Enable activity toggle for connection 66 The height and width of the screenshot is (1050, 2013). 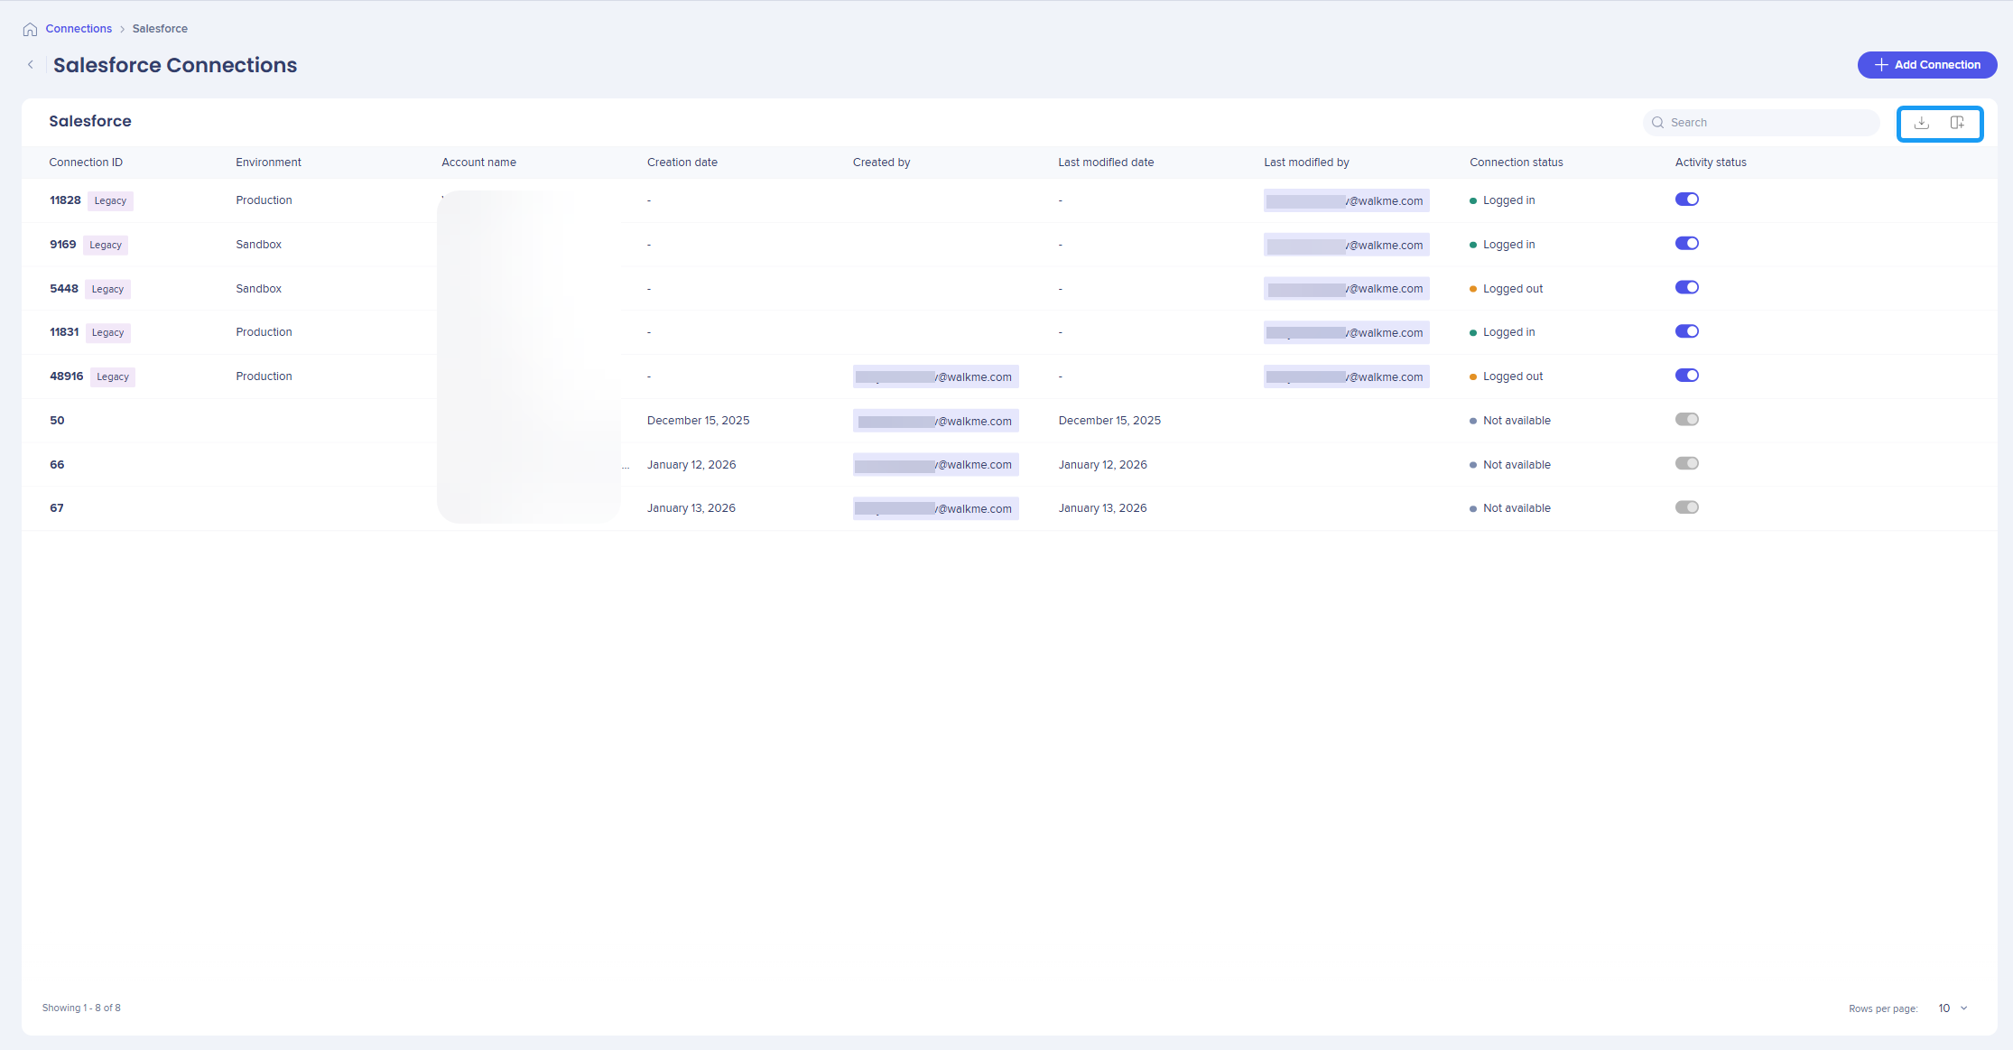click(1686, 464)
